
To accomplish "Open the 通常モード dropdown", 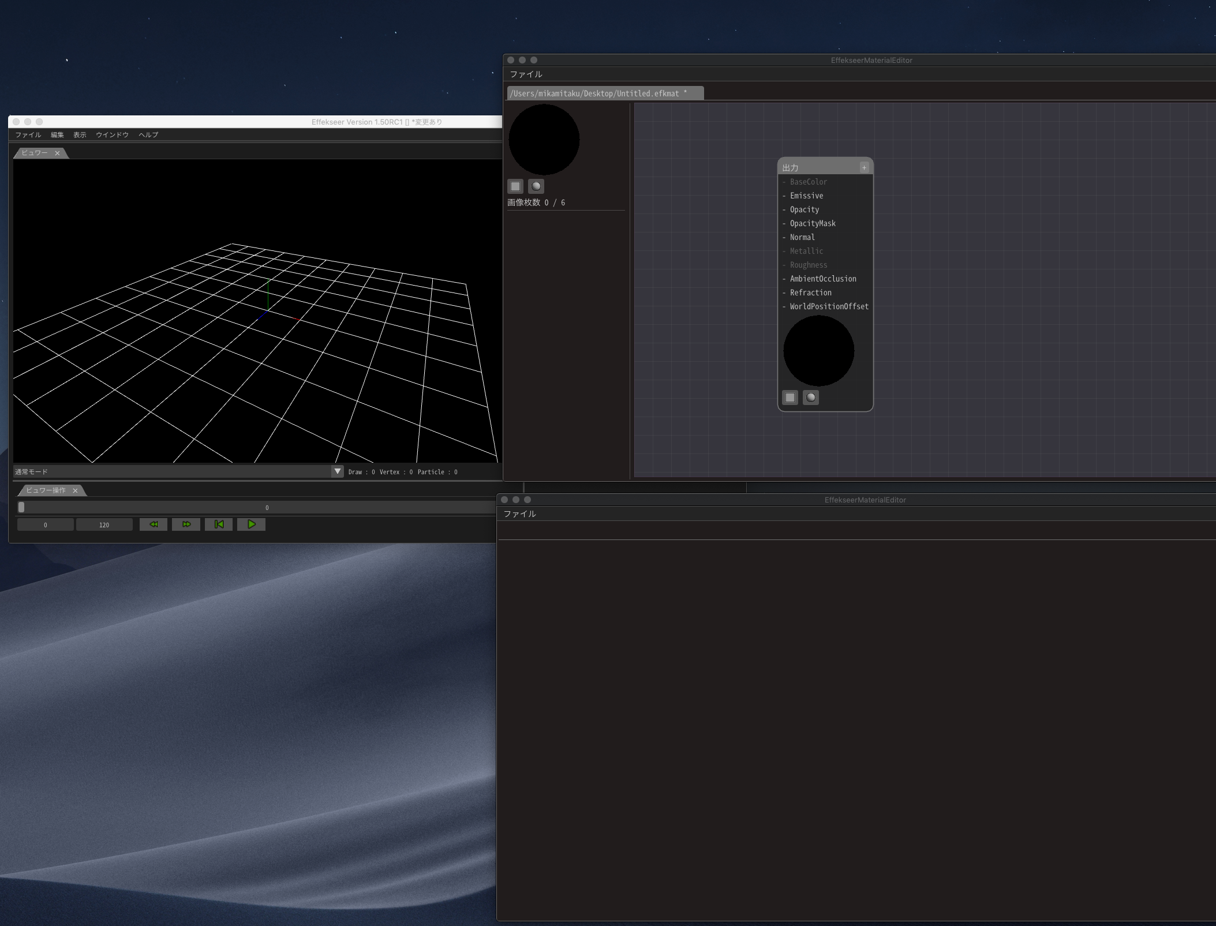I will tap(338, 471).
